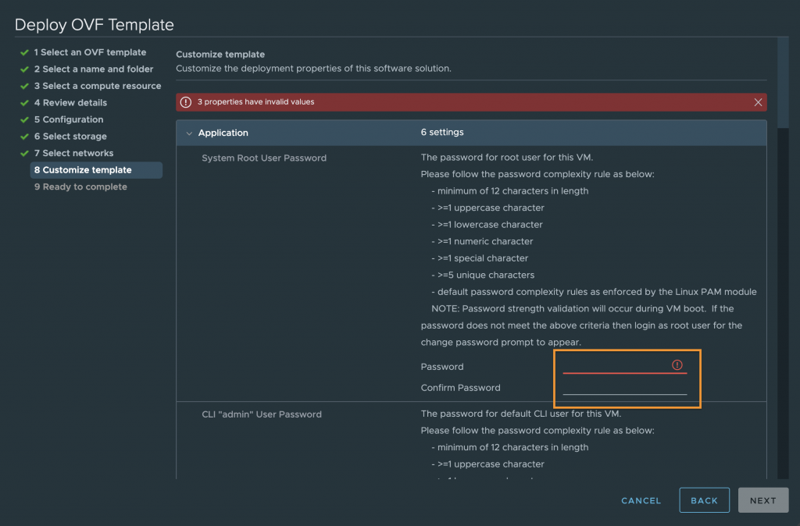Open step 6 Select storage
Viewport: 800px width, 526px height.
point(70,136)
